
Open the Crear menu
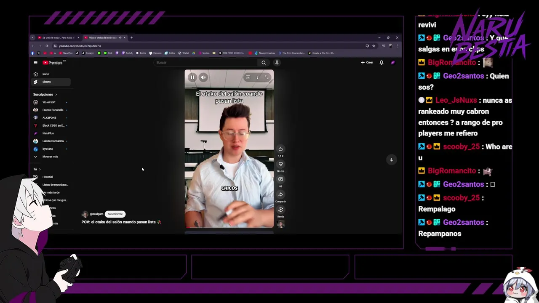367,63
